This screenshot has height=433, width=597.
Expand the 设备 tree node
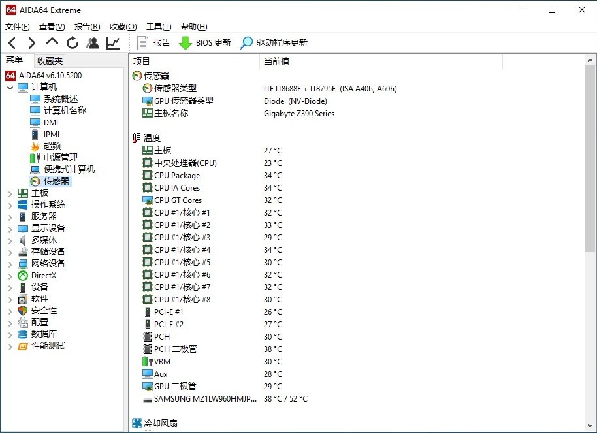click(10, 288)
